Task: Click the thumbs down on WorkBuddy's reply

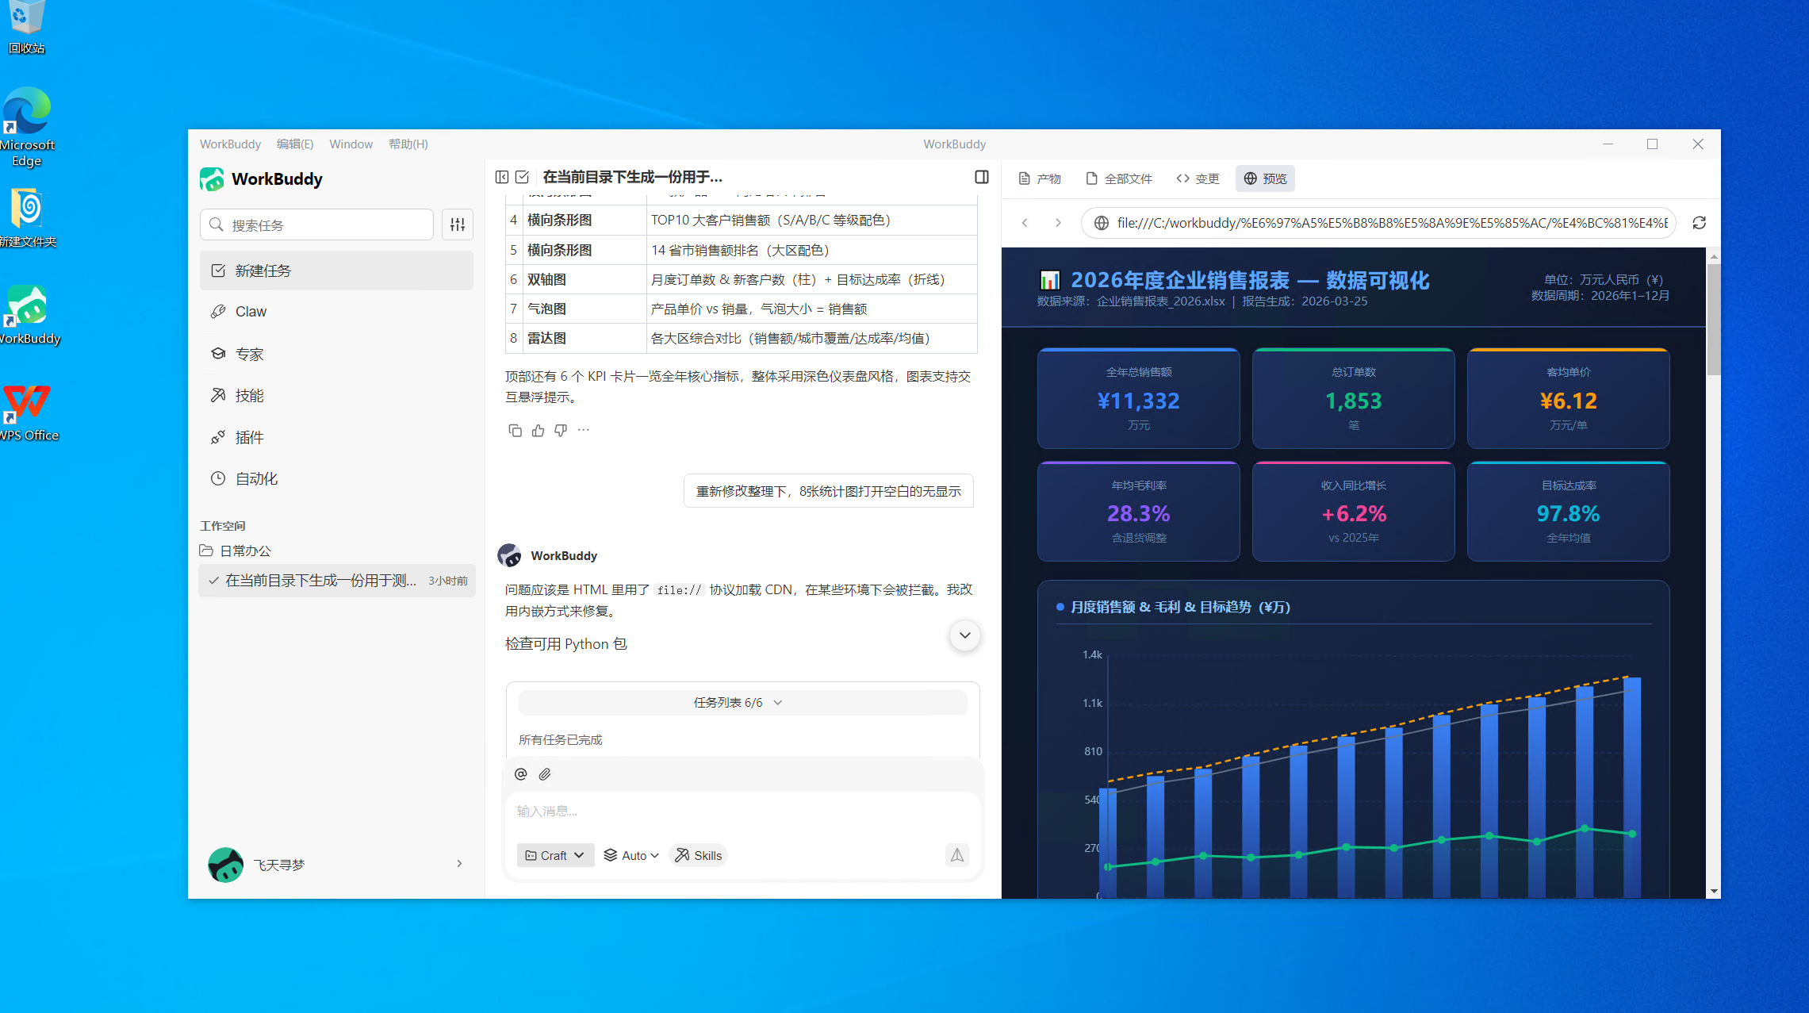Action: (560, 430)
